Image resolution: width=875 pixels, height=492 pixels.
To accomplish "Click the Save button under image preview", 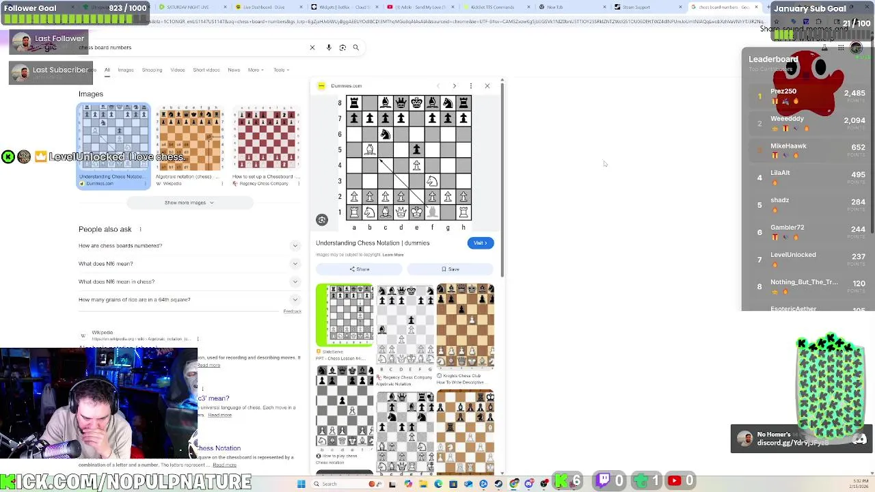I will pos(450,269).
